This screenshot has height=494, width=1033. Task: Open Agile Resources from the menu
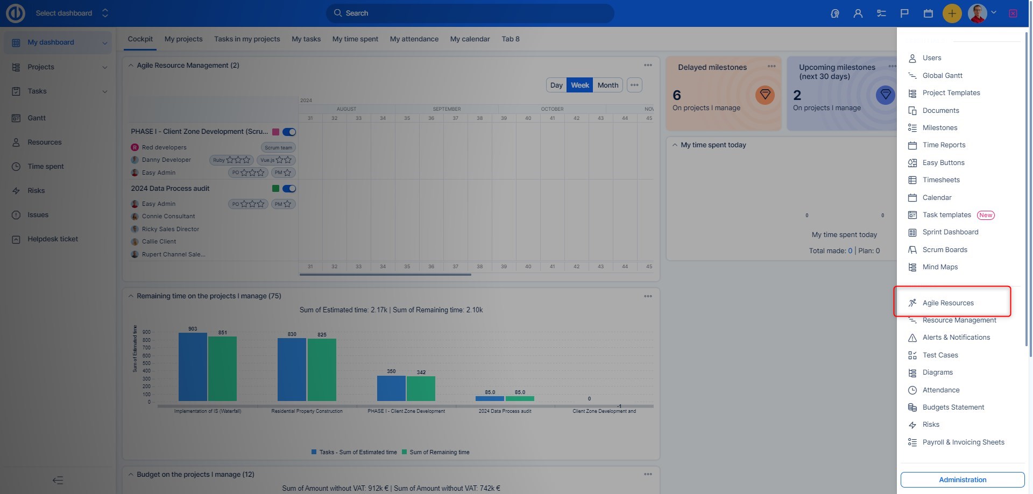click(947, 303)
